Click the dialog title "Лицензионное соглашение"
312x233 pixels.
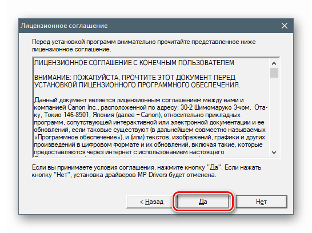click(x=64, y=26)
